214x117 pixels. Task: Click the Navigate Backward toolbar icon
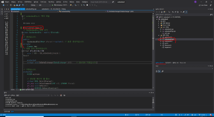(4, 5)
